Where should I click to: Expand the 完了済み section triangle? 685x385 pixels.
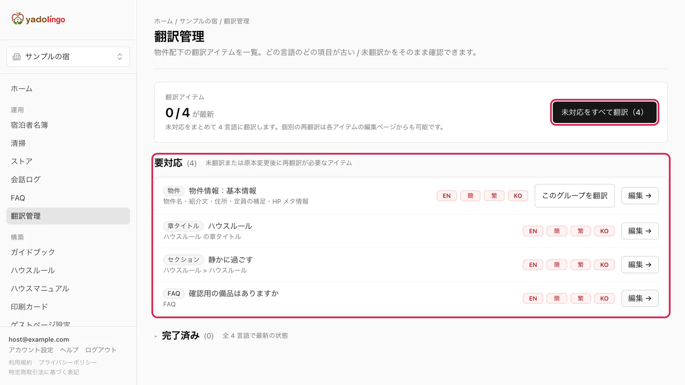156,336
